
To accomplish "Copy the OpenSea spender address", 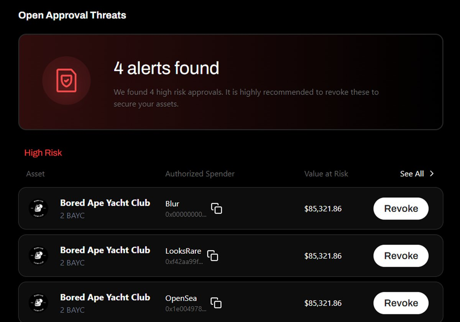I will [216, 302].
